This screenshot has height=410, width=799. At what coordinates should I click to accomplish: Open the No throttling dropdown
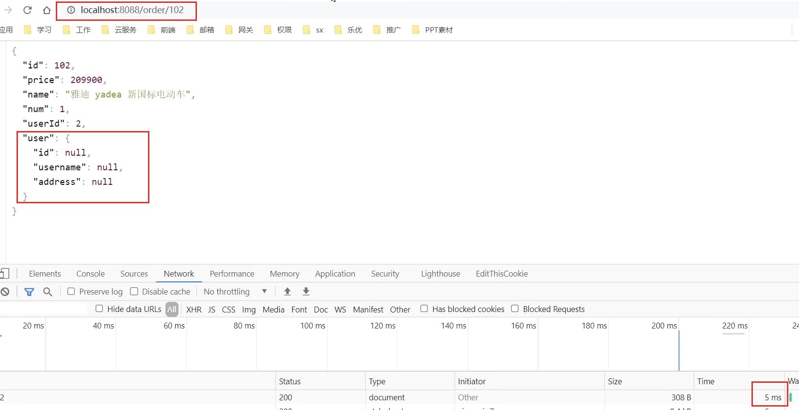[x=235, y=291]
